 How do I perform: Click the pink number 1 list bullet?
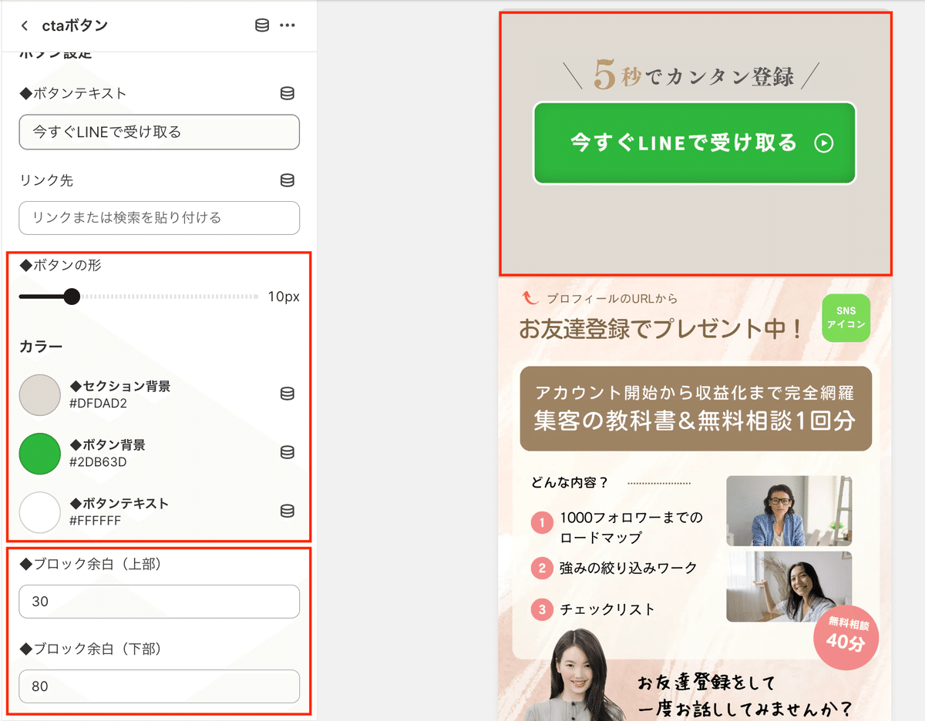click(x=542, y=524)
